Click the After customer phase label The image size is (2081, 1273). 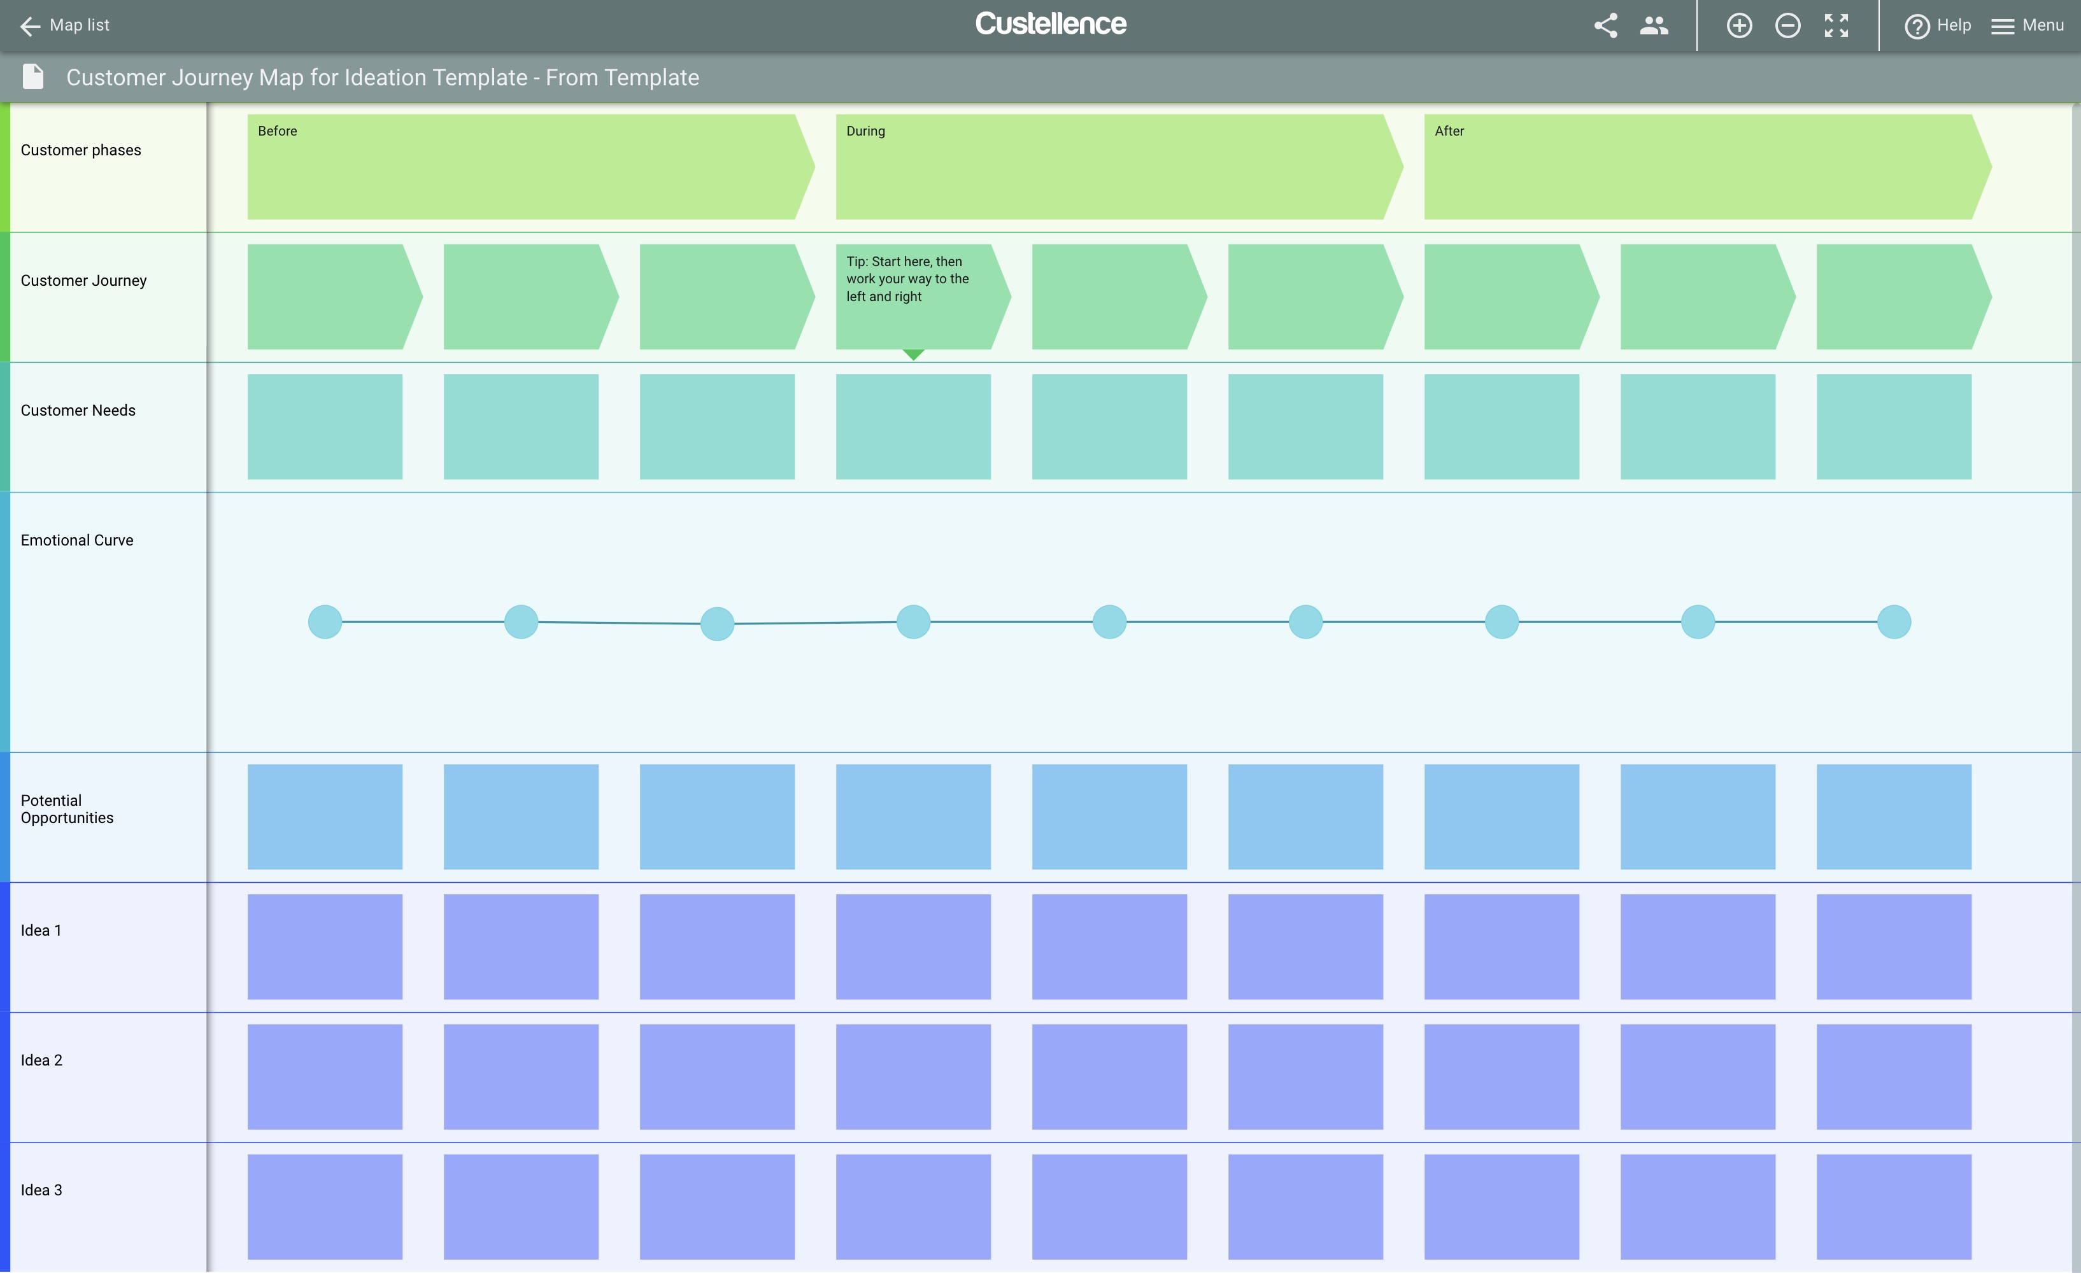pyautogui.click(x=1451, y=130)
